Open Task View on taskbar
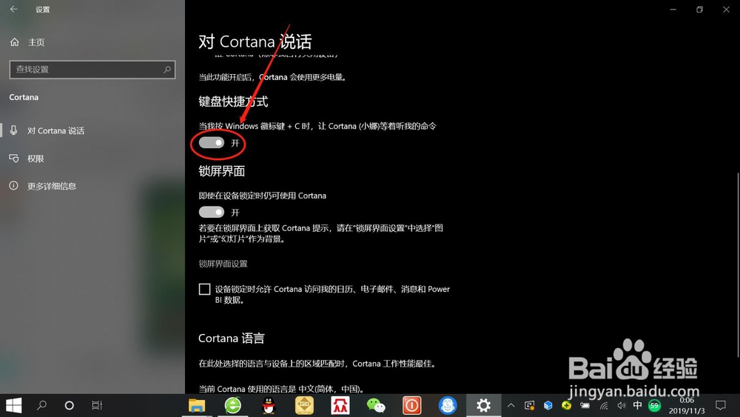 click(97, 405)
